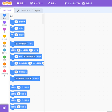
Task: Click the code icon on コード tab
Action: click(x=4, y=10)
